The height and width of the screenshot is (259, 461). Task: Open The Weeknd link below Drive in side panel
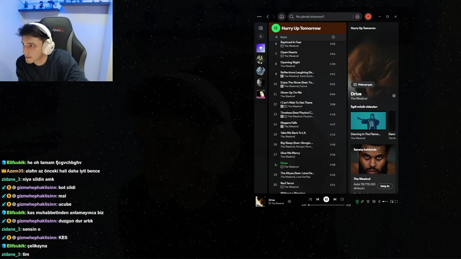tap(359, 99)
